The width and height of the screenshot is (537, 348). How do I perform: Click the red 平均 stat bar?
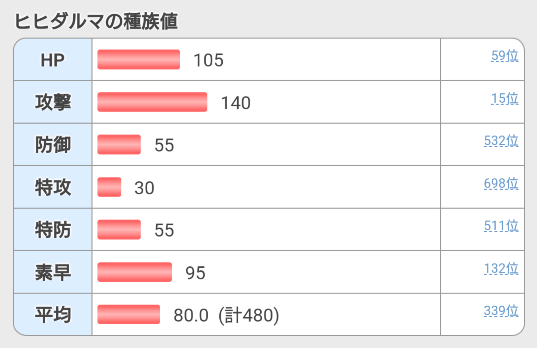pyautogui.click(x=129, y=314)
